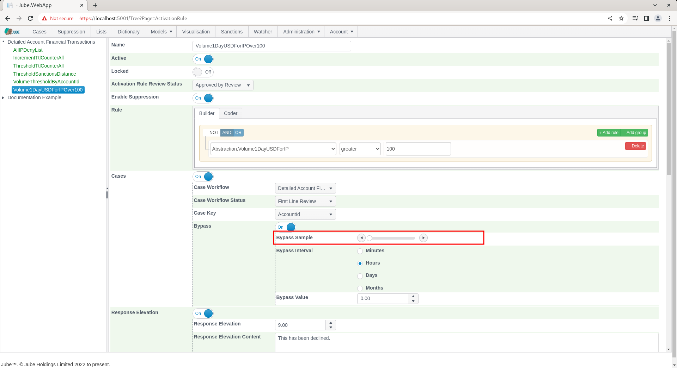677x368 pixels.
Task: Select the OR condition button
Action: [x=238, y=133]
